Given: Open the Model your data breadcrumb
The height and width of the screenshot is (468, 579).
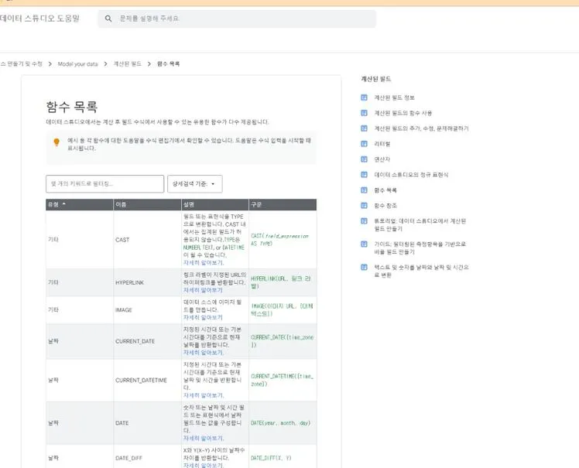Looking at the screenshot, I should 78,64.
